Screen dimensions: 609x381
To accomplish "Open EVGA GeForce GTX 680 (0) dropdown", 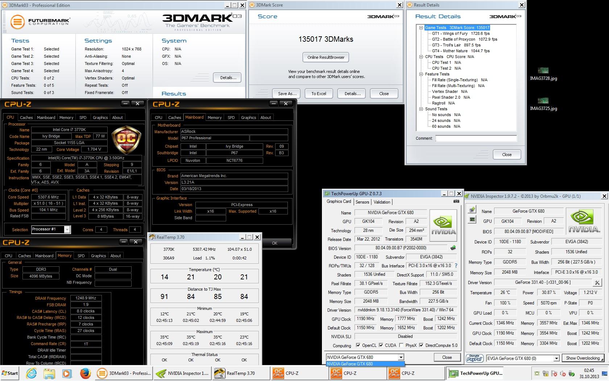I will click(x=556, y=358).
